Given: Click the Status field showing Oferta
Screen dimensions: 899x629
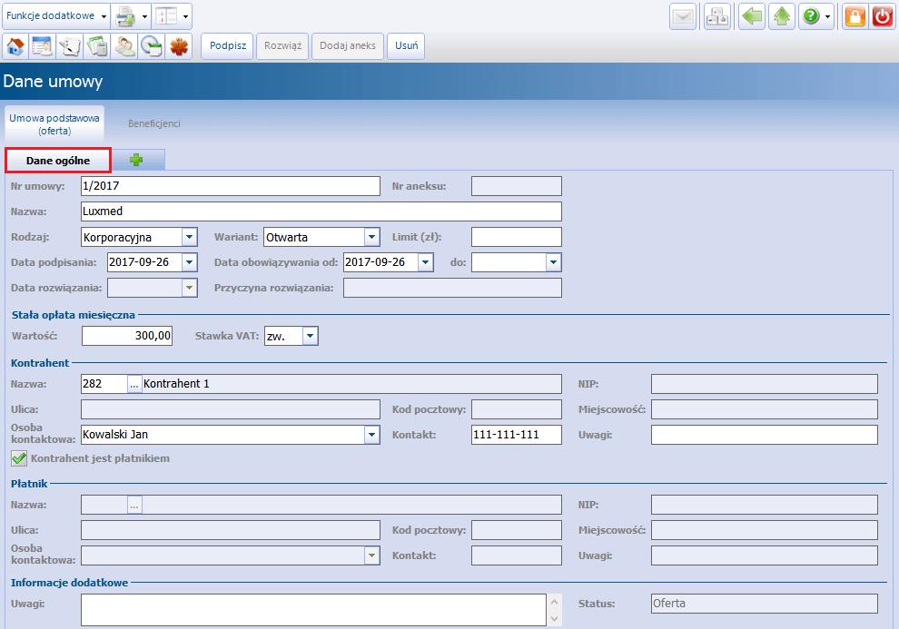Looking at the screenshot, I should click(765, 604).
